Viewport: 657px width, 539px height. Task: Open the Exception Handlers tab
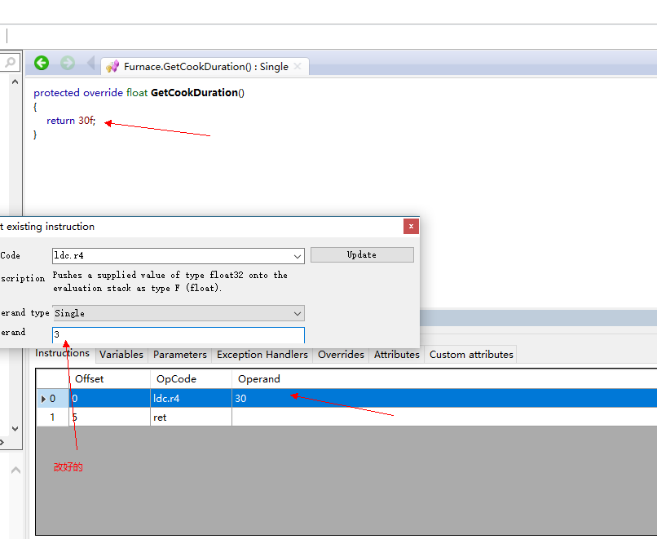pyautogui.click(x=262, y=355)
